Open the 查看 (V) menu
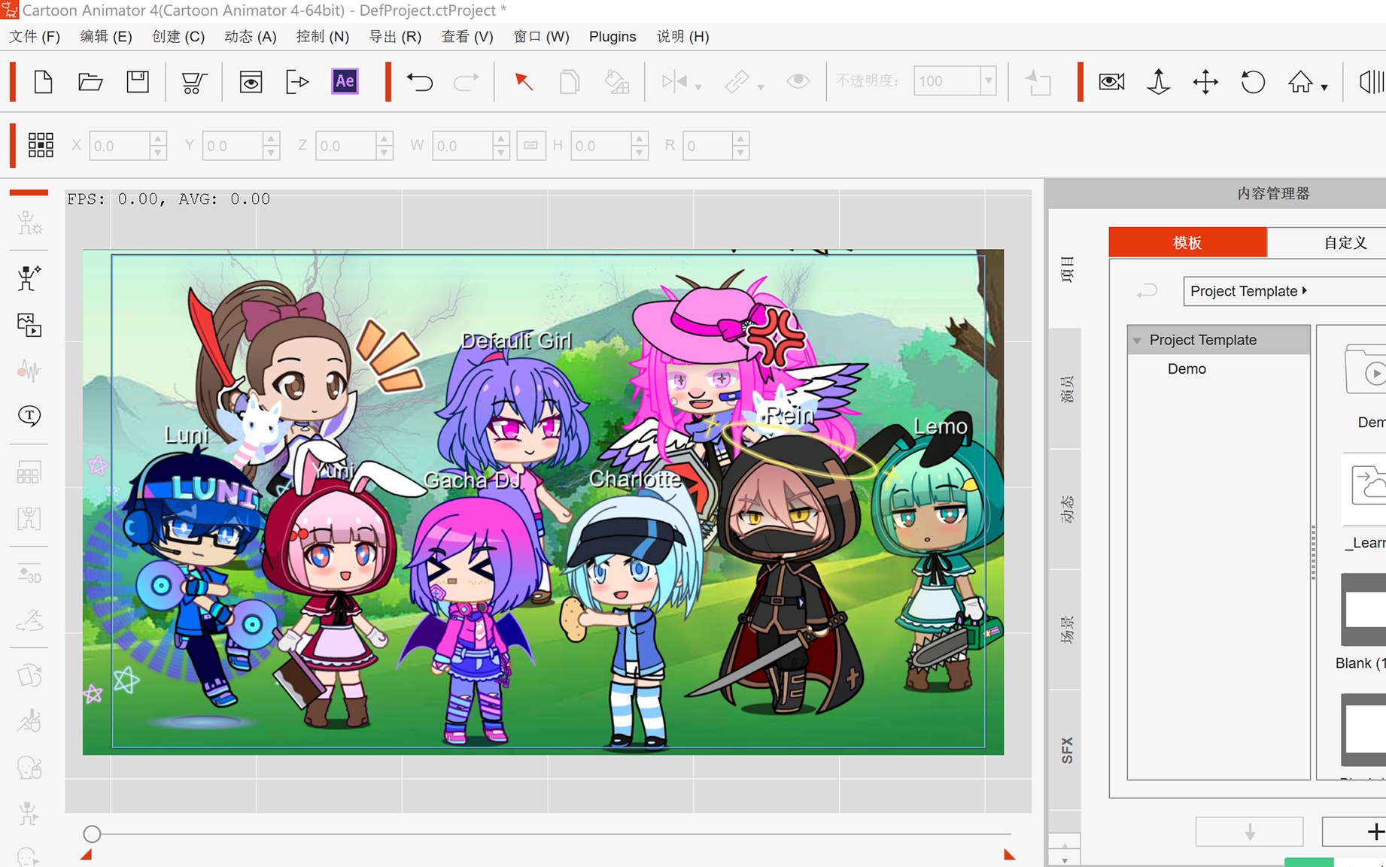Viewport: 1386px width, 867px height. [x=467, y=36]
